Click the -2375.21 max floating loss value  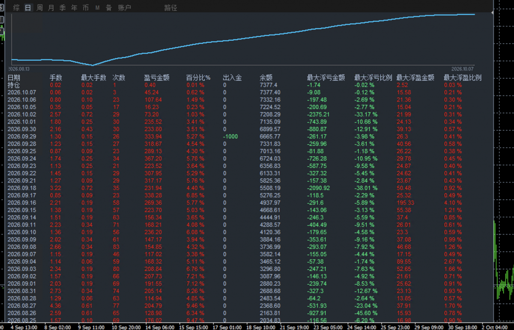point(318,114)
